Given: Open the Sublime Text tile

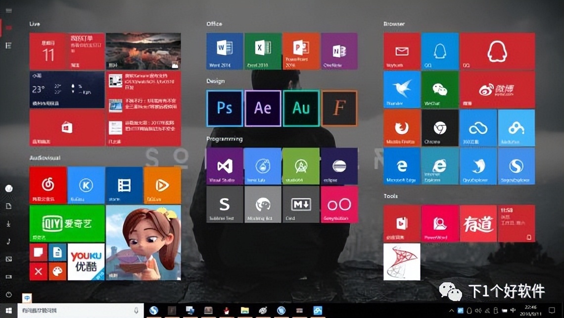Looking at the screenshot, I should tap(225, 204).
